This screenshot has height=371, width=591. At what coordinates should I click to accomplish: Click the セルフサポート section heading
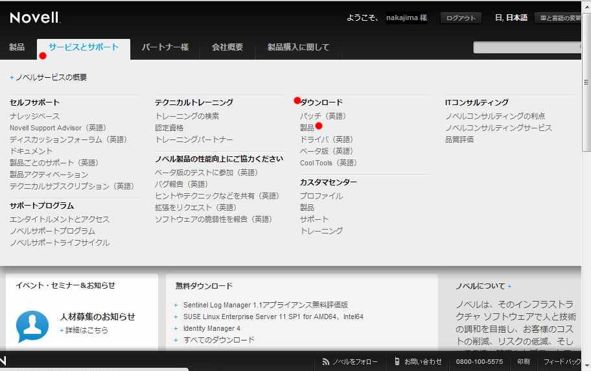click(x=35, y=102)
